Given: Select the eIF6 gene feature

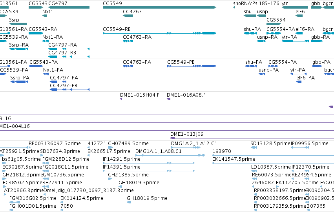Looking at the screenshot, I should point(299,16).
